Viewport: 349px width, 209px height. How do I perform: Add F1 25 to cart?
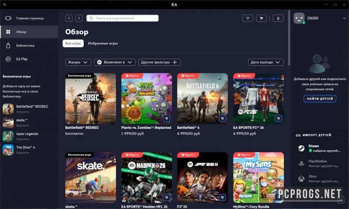pyautogui.click(x=222, y=197)
